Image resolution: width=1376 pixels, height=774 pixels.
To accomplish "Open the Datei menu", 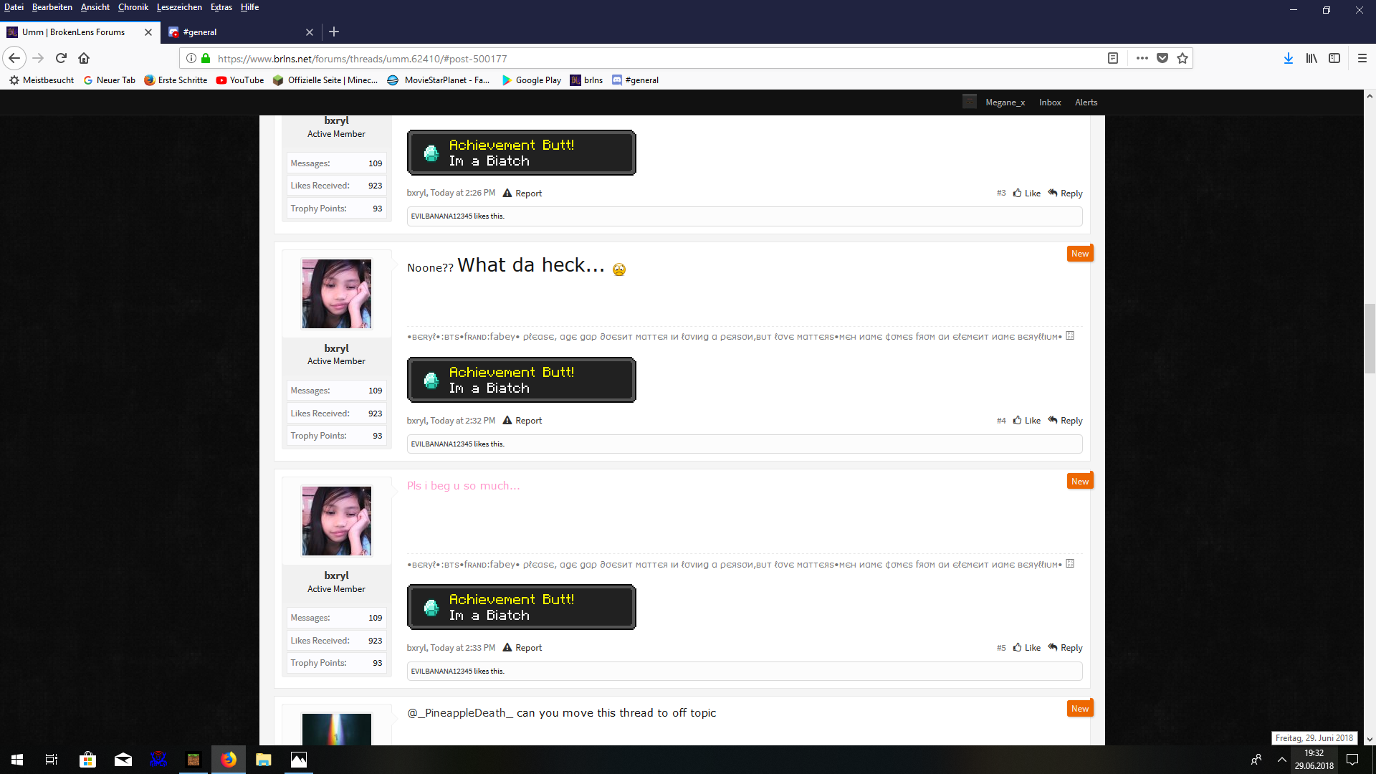I will (14, 7).
